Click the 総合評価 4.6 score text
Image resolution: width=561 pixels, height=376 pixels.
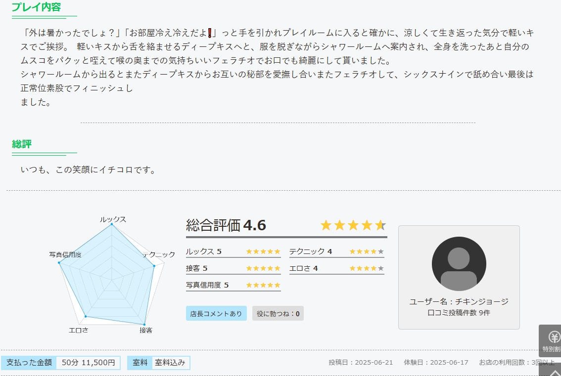click(226, 225)
